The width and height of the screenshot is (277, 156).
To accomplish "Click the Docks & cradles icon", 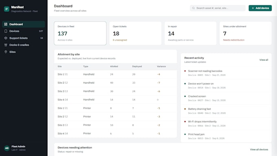I will coord(6,45).
